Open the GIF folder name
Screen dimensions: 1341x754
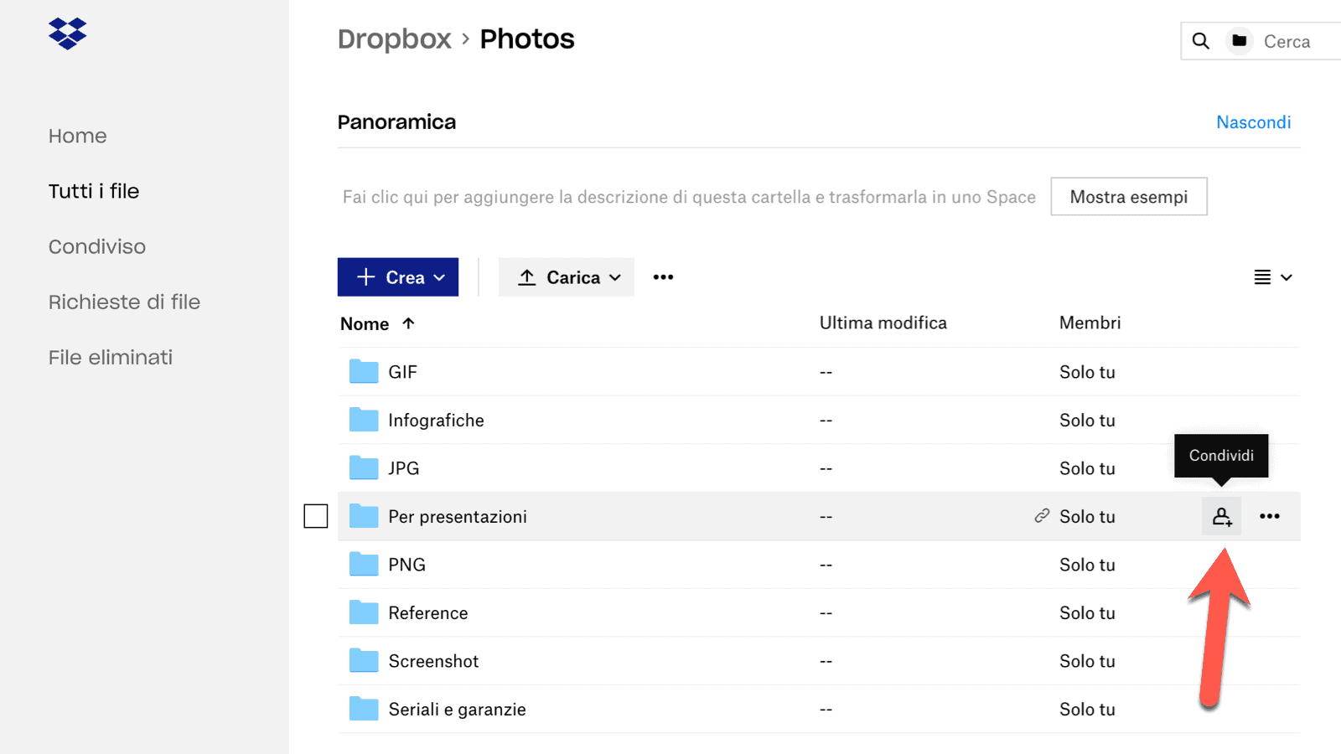tap(402, 372)
